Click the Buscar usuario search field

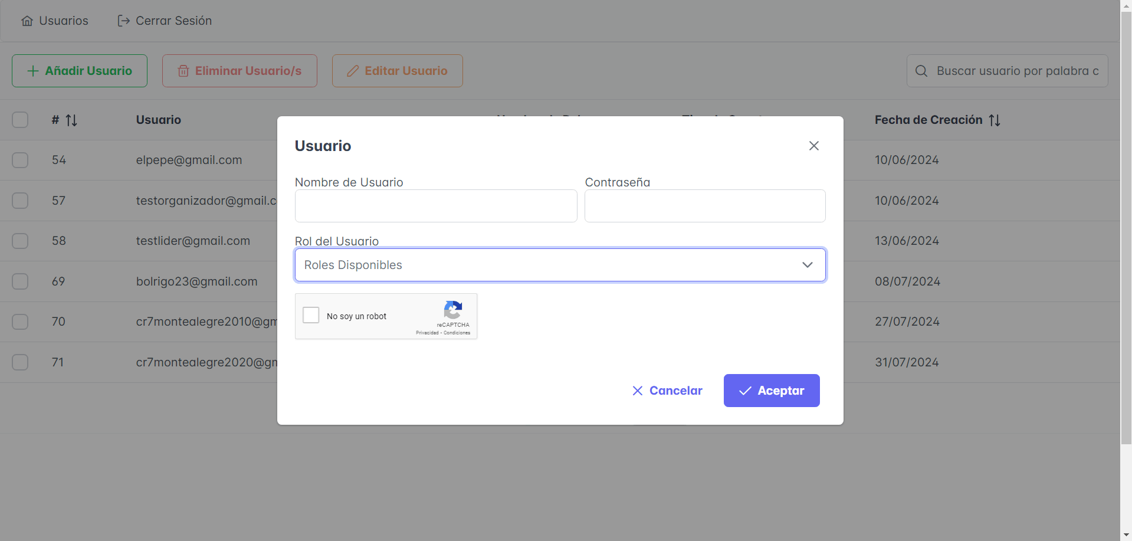pyautogui.click(x=1008, y=71)
